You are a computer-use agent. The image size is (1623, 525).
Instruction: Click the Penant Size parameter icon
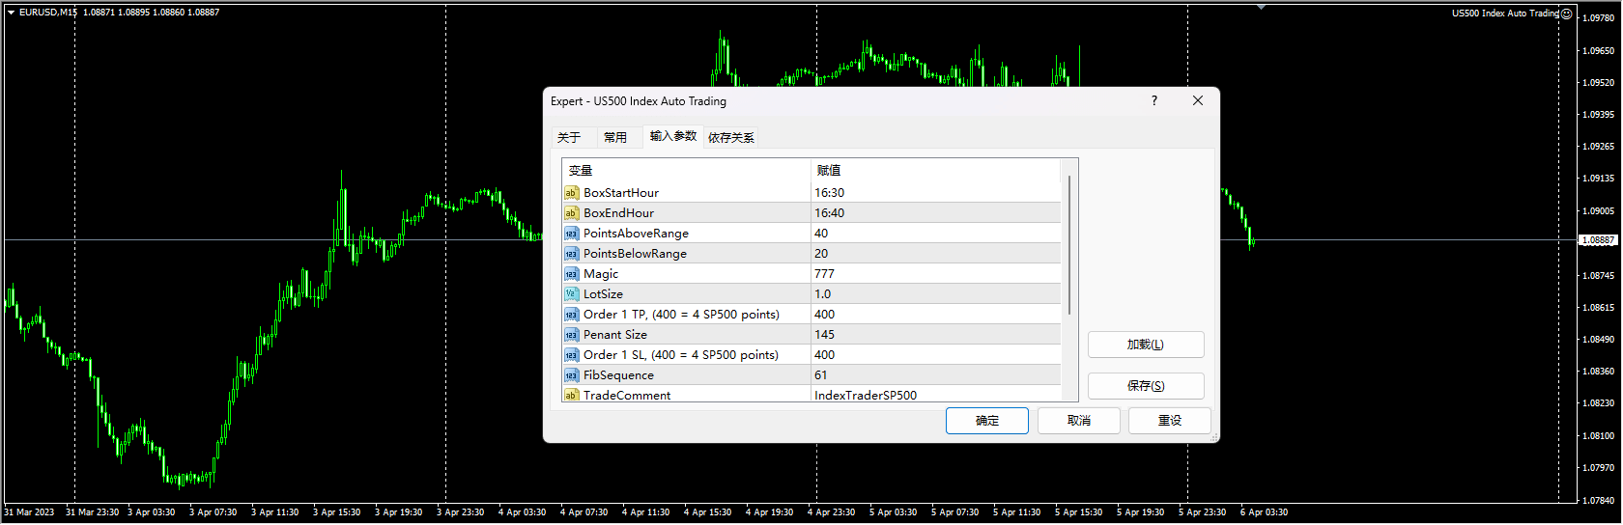point(571,335)
